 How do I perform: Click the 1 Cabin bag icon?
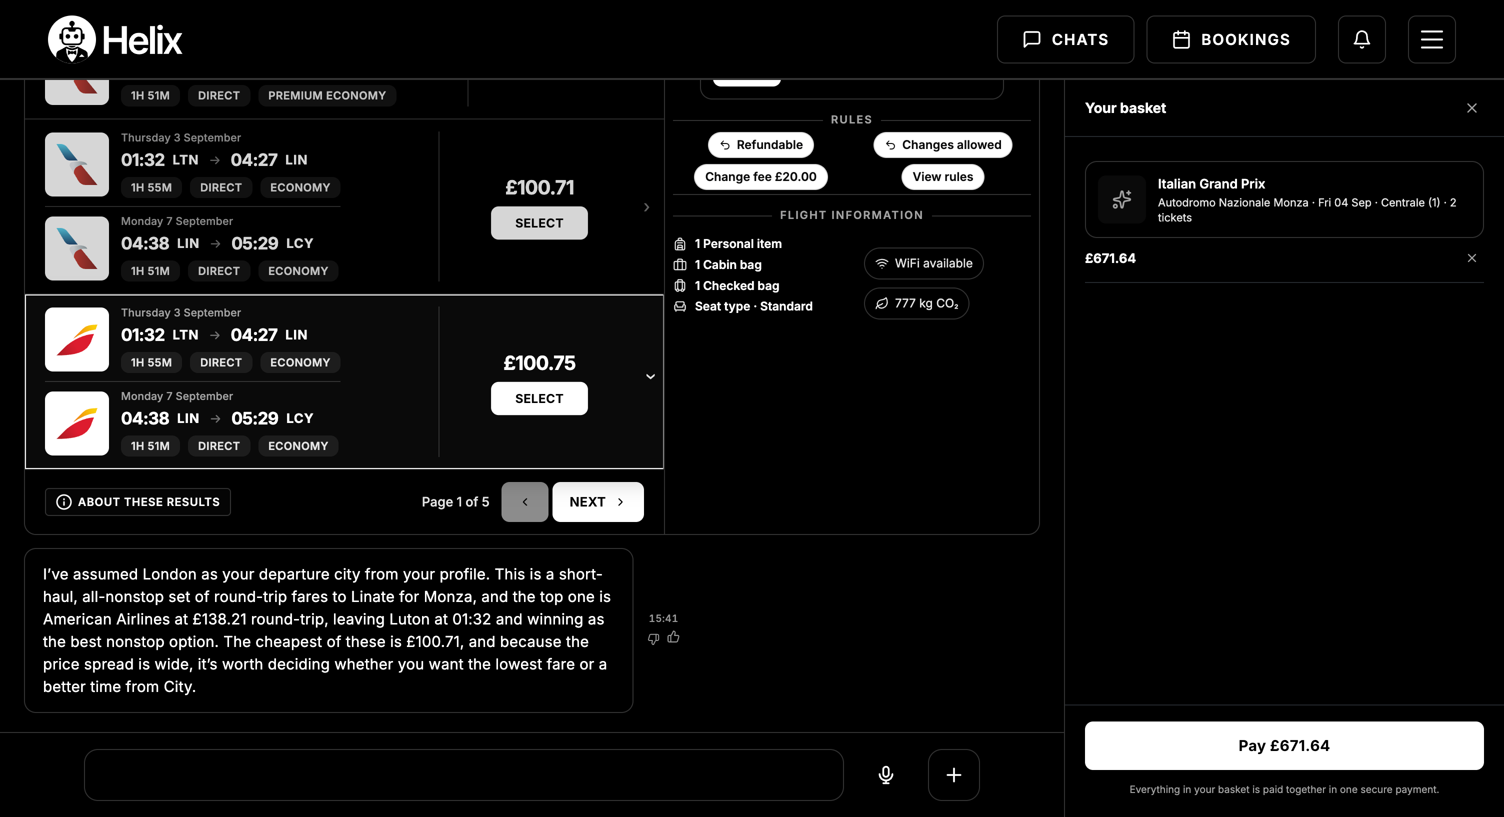point(679,265)
